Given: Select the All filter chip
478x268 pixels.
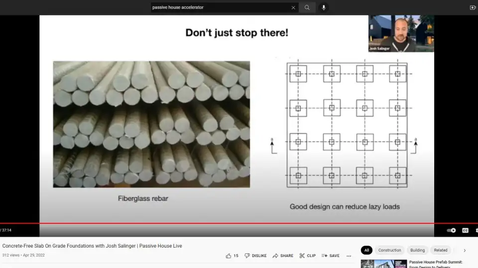Looking at the screenshot, I should tap(366, 250).
